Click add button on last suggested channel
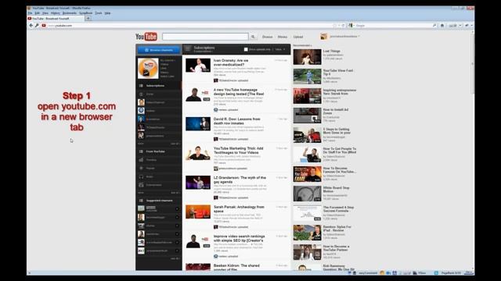 pyautogui.click(x=177, y=251)
